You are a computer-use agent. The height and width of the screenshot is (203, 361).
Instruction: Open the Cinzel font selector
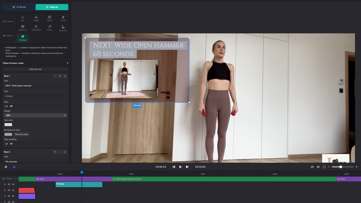(x=35, y=96)
